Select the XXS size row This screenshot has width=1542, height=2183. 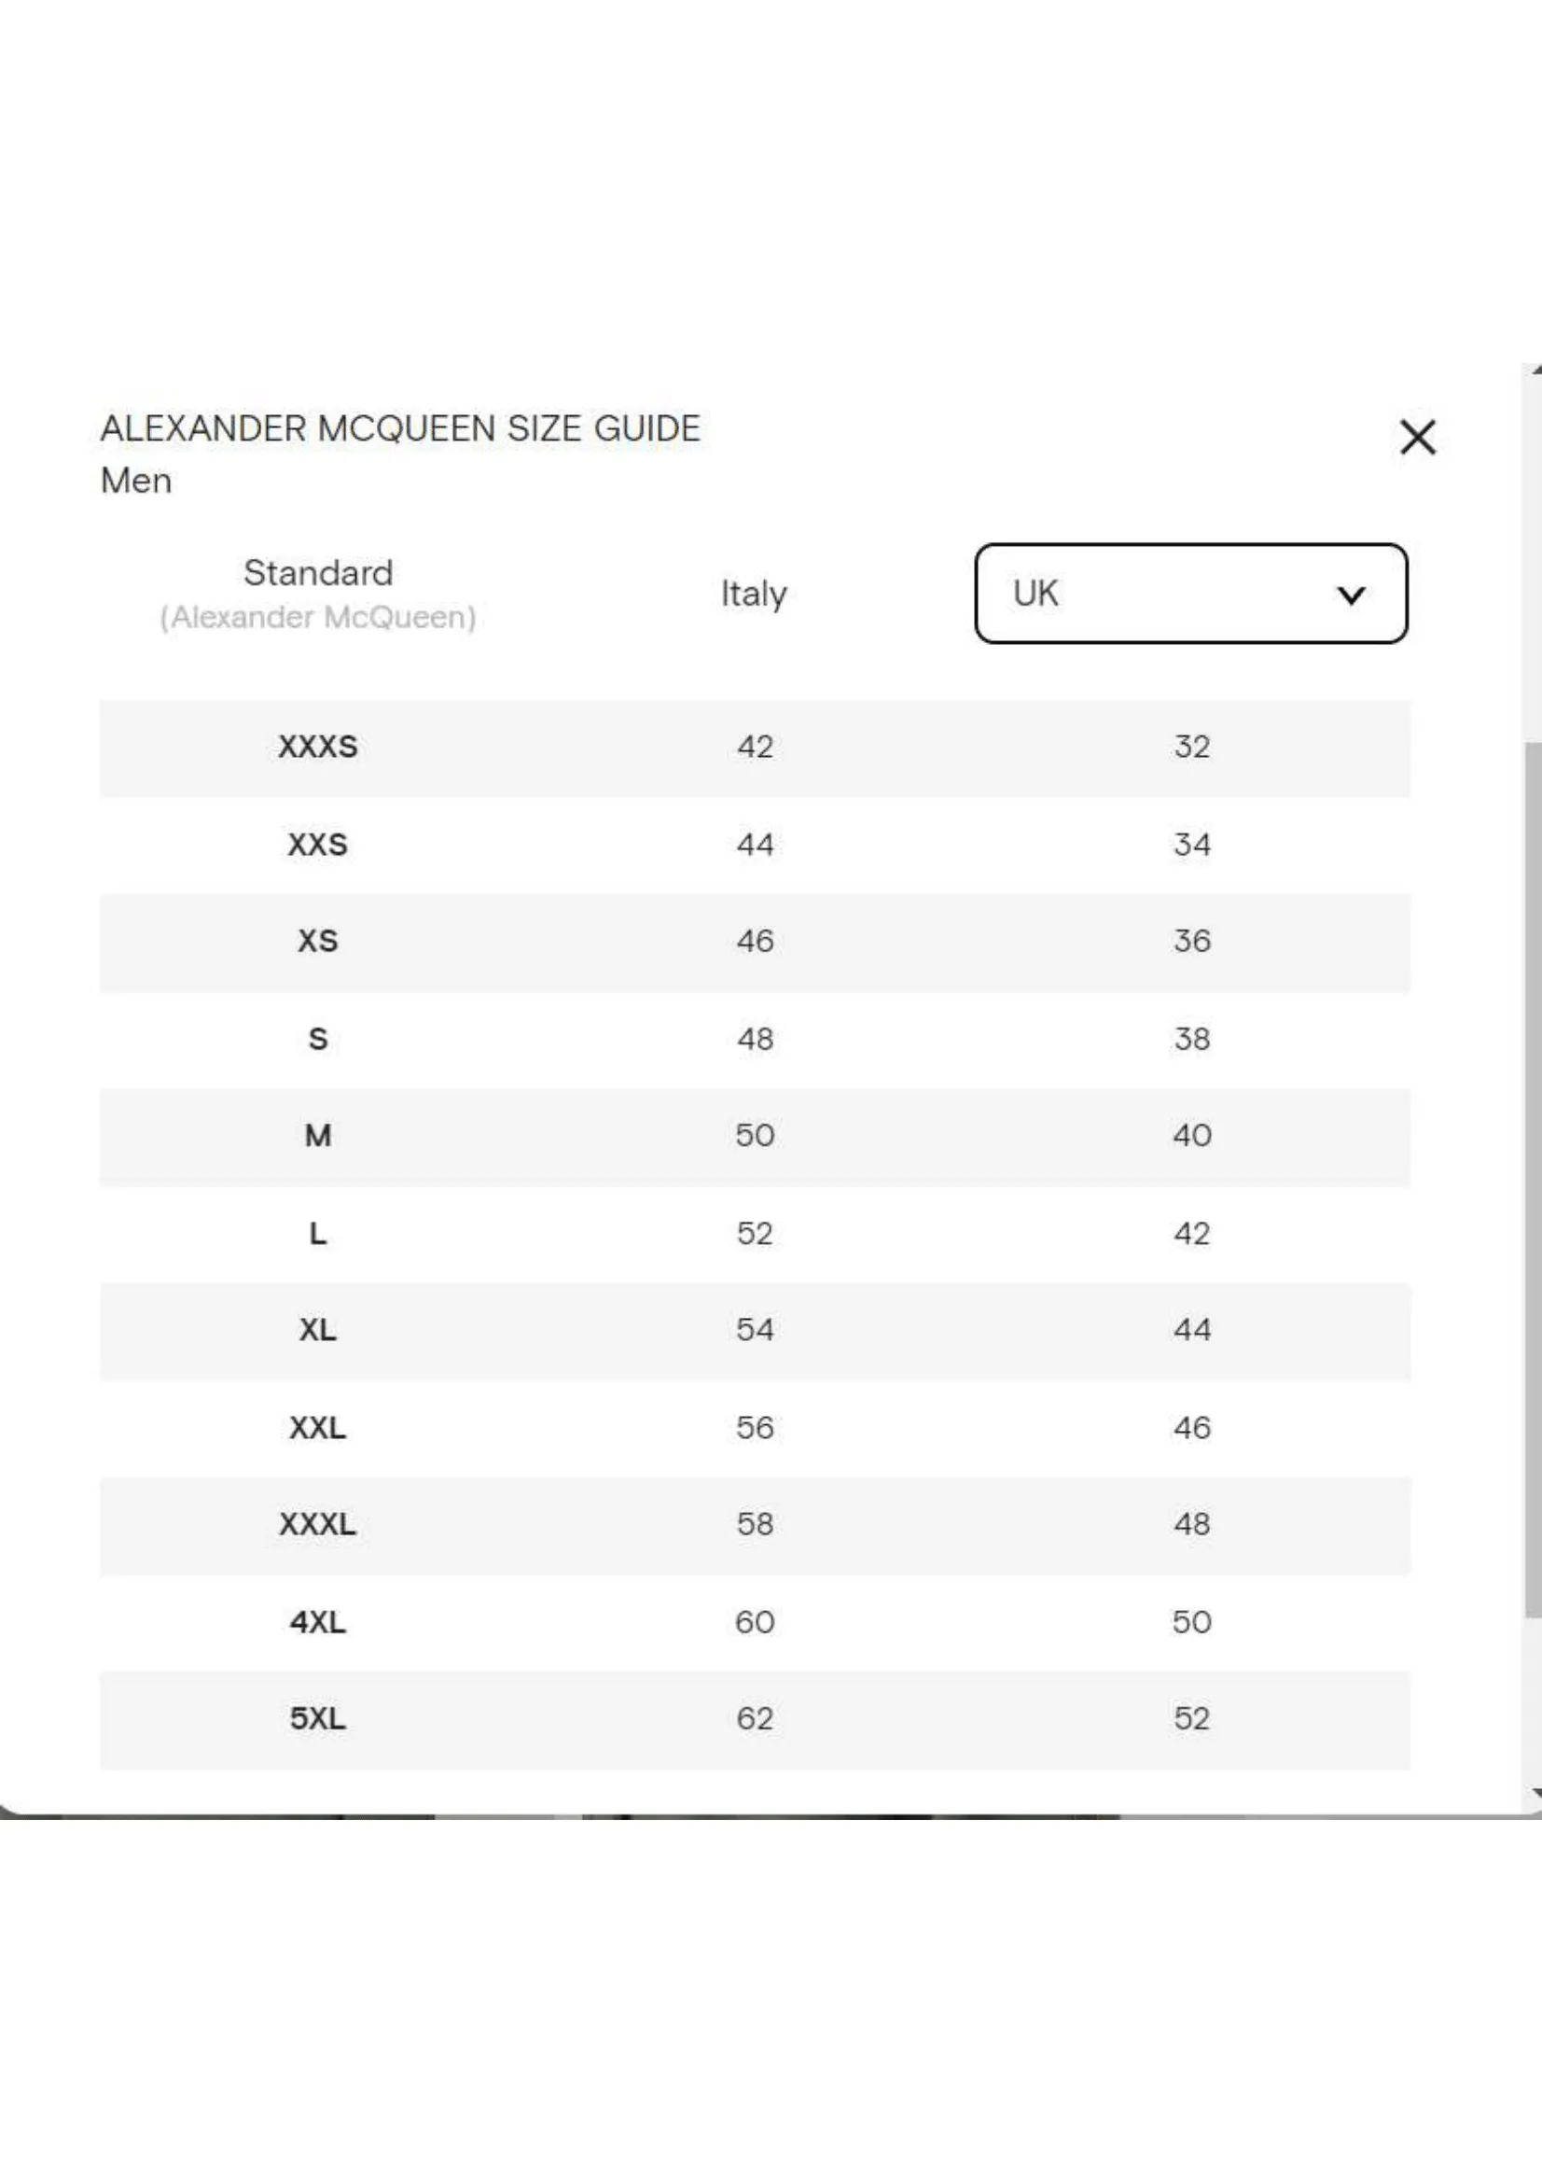[755, 846]
